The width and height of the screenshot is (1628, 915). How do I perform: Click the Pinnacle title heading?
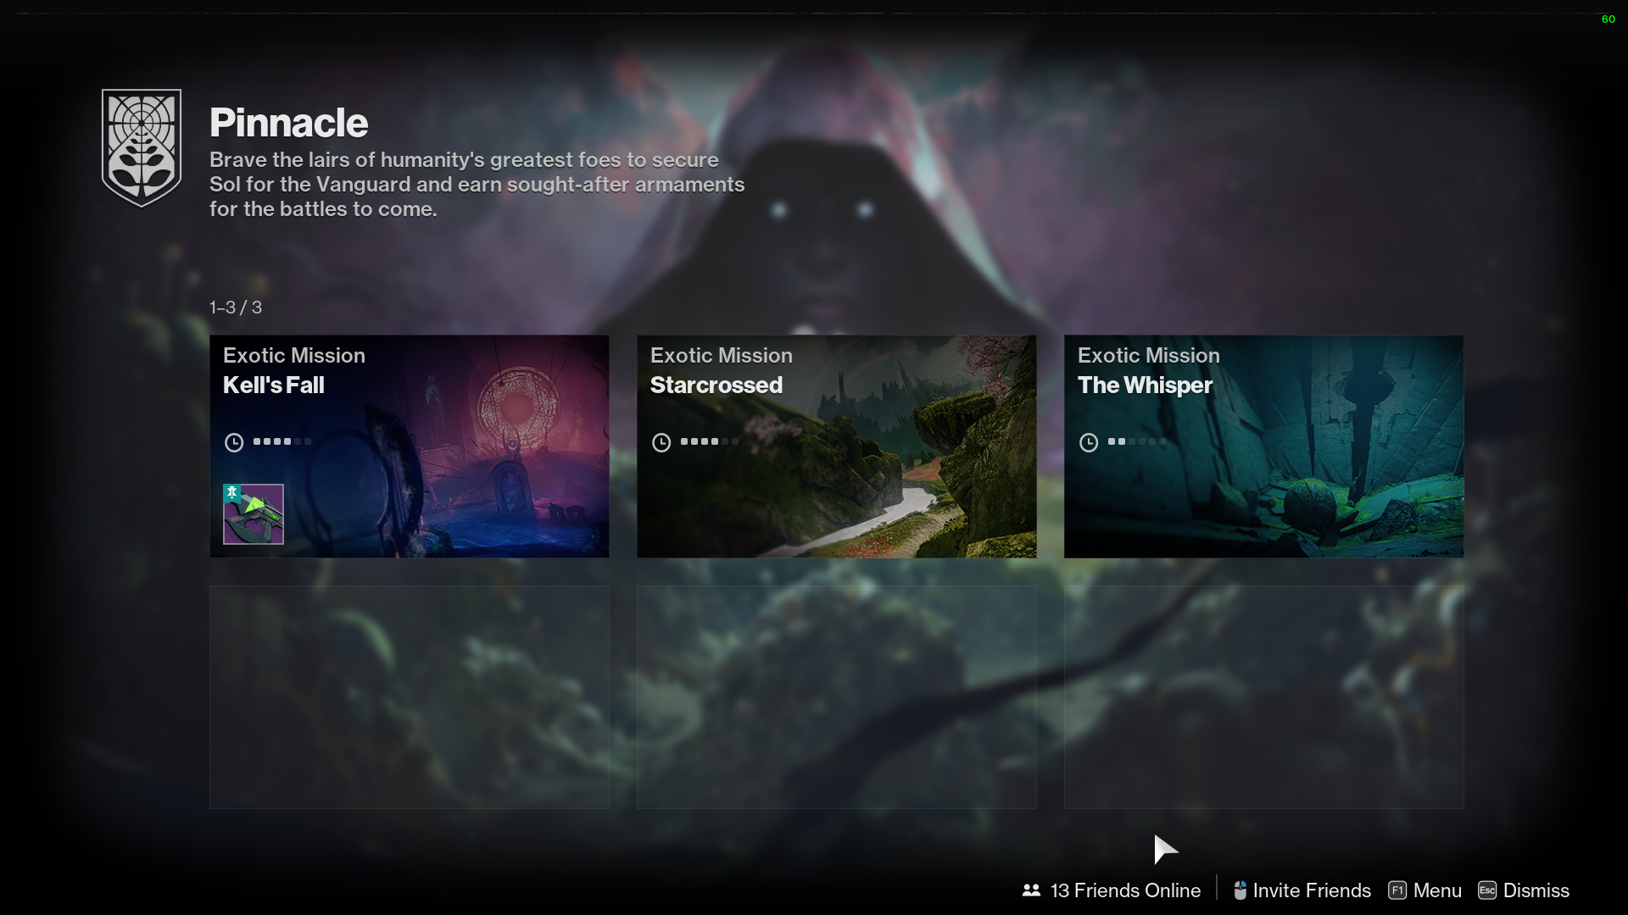pyautogui.click(x=288, y=123)
